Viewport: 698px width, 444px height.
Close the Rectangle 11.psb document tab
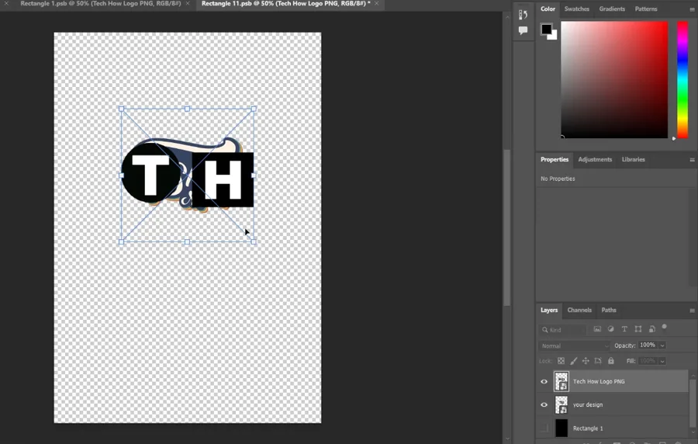(377, 4)
